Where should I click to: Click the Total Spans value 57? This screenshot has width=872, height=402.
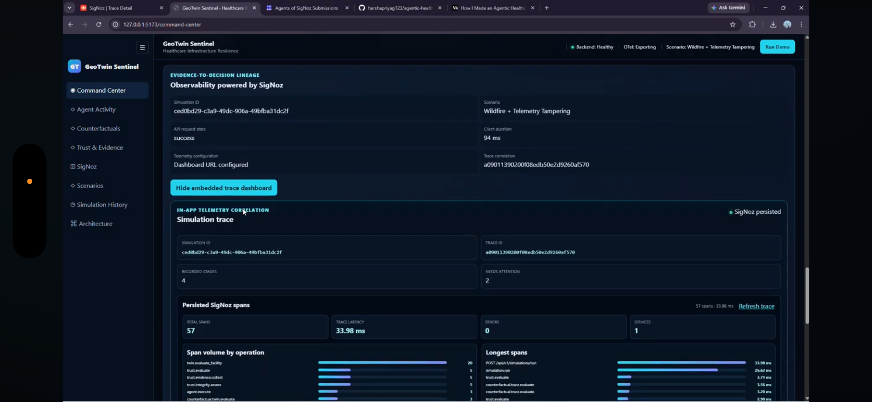(x=191, y=331)
